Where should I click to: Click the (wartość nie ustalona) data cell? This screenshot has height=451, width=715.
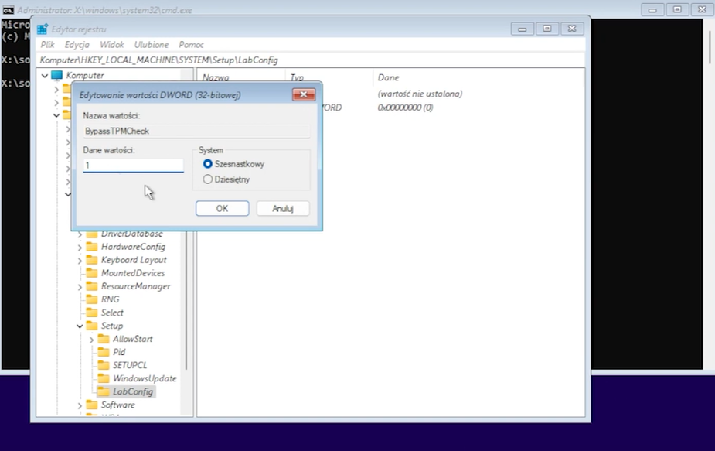click(420, 94)
